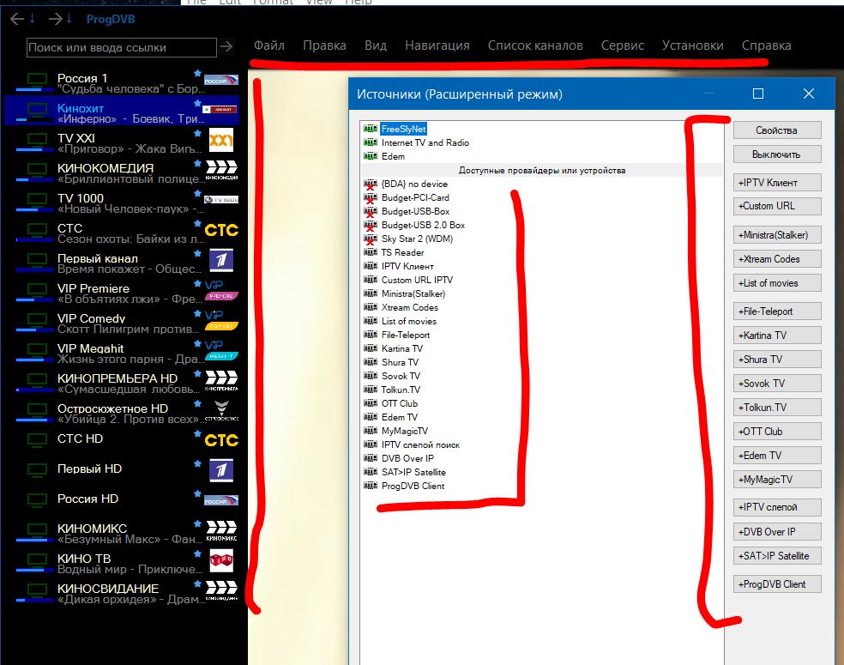
Task: Click the Свойства button
Action: click(x=776, y=130)
